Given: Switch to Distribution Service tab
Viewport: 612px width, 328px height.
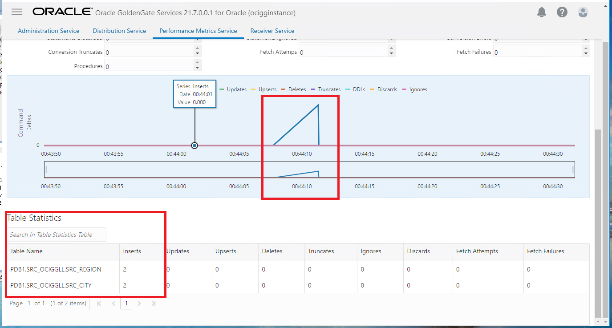Looking at the screenshot, I should pyautogui.click(x=119, y=31).
